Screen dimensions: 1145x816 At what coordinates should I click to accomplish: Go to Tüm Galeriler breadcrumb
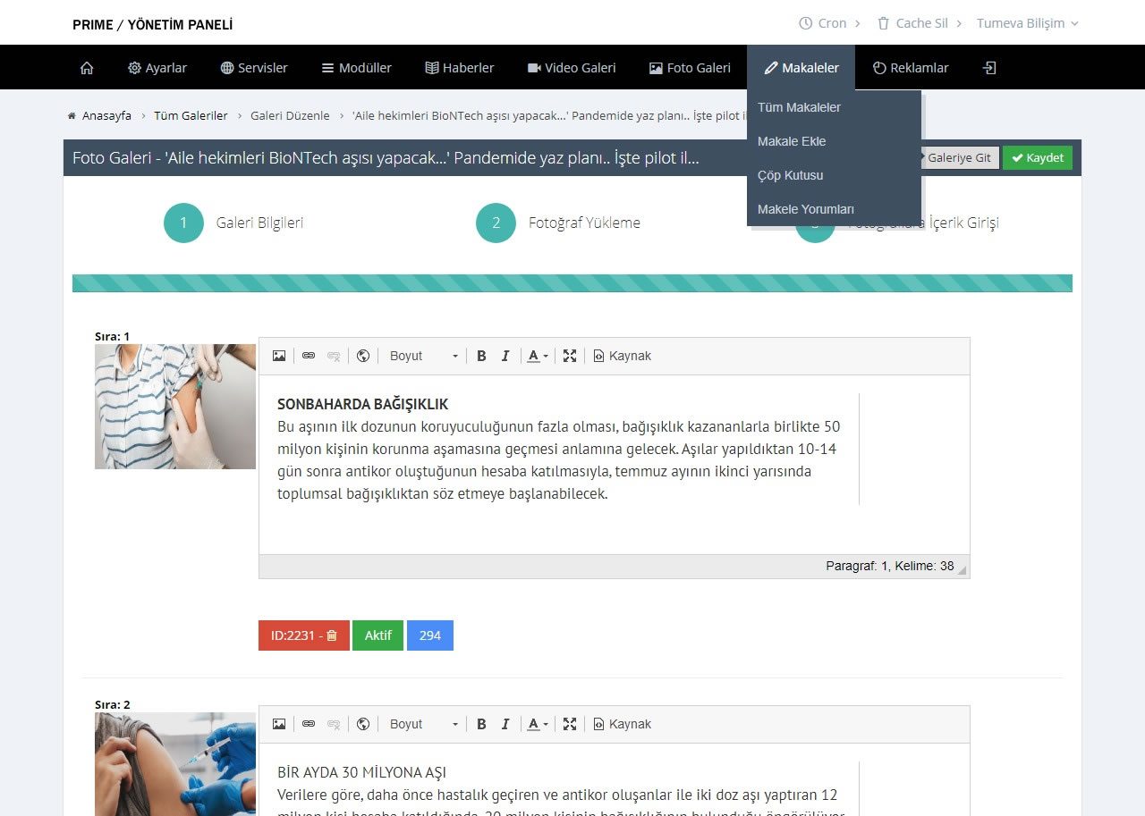tap(191, 116)
